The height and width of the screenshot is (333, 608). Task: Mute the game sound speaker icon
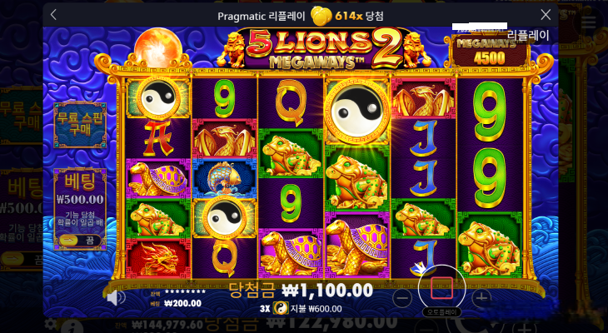tap(116, 298)
